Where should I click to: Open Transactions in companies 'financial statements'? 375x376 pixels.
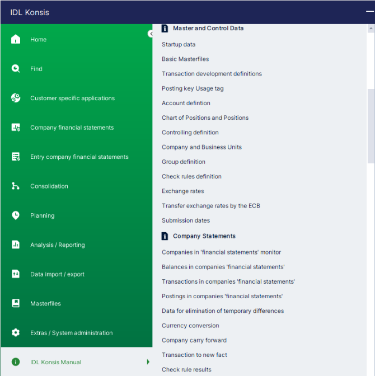pyautogui.click(x=228, y=281)
